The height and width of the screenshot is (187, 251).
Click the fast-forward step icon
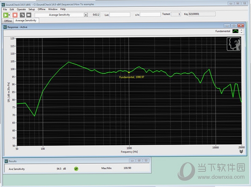pos(29,15)
